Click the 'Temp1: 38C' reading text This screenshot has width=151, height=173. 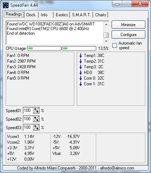click(94, 56)
